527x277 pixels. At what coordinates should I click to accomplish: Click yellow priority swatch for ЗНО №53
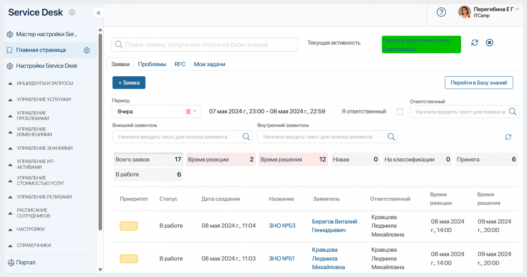[129, 226]
